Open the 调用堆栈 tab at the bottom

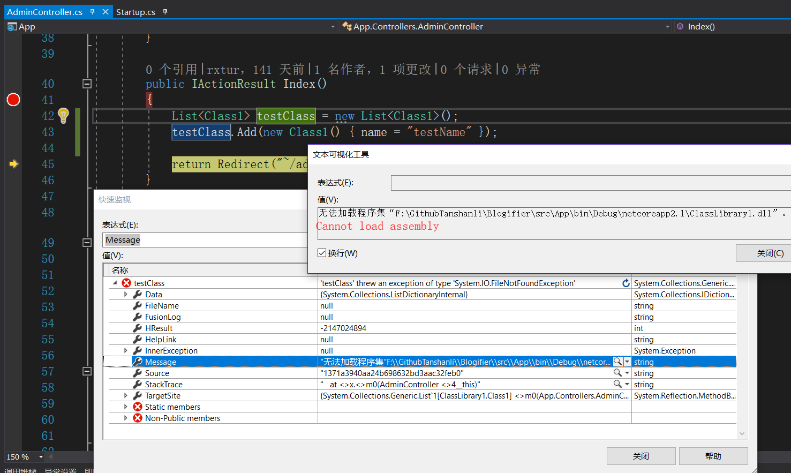[20, 470]
